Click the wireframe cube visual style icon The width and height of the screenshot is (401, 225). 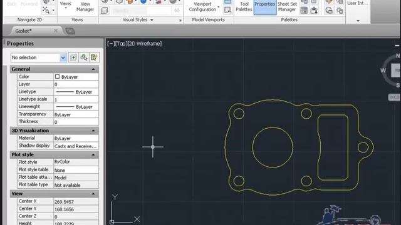(x=104, y=11)
